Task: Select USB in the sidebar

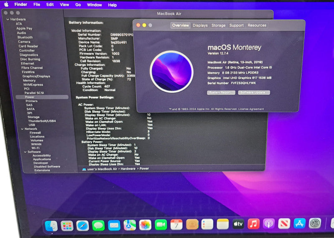Action: tap(32, 125)
